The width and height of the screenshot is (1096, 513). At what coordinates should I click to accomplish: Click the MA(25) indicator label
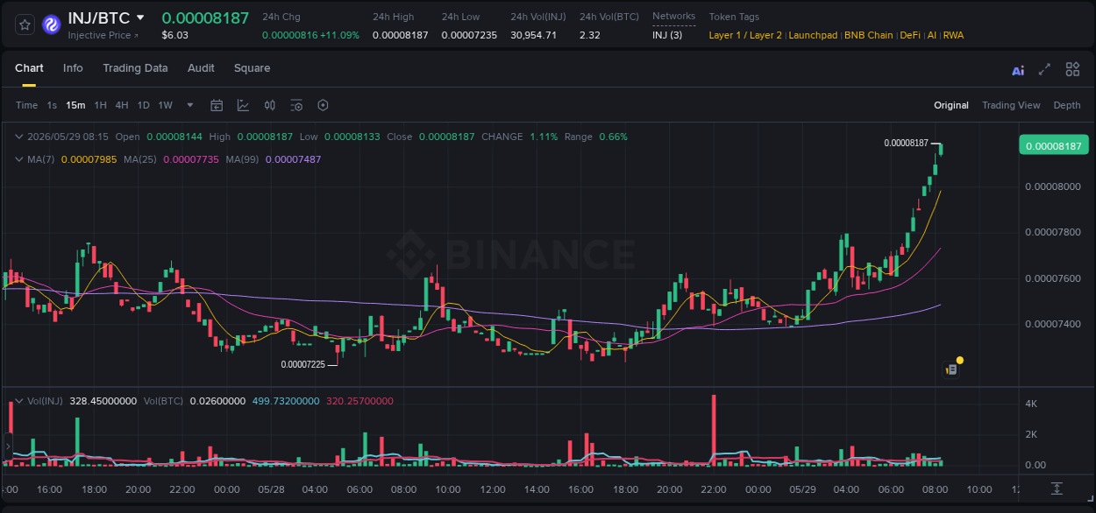(140, 159)
